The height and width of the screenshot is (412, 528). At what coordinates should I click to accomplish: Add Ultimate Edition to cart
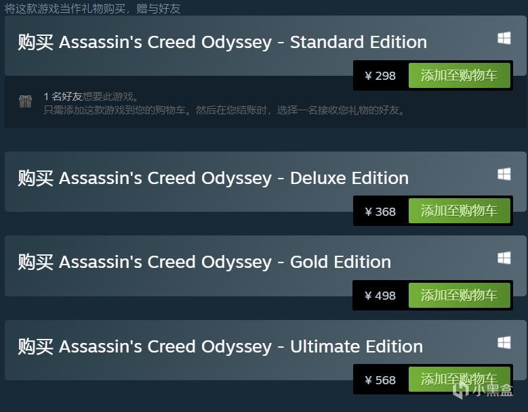coord(460,380)
